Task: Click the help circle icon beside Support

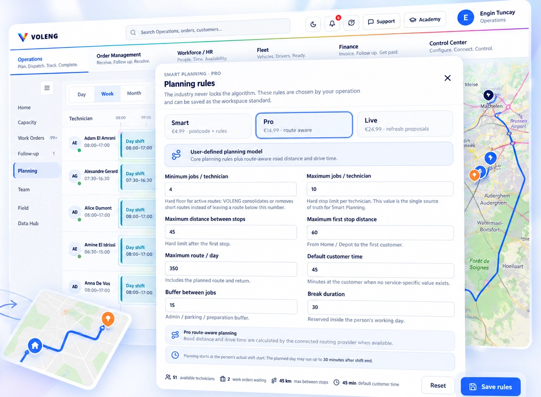Action: click(352, 22)
